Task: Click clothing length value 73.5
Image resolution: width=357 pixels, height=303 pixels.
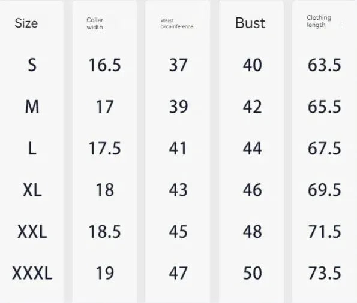Action: pyautogui.click(x=325, y=273)
